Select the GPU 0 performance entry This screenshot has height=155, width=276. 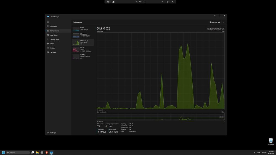point(83,56)
